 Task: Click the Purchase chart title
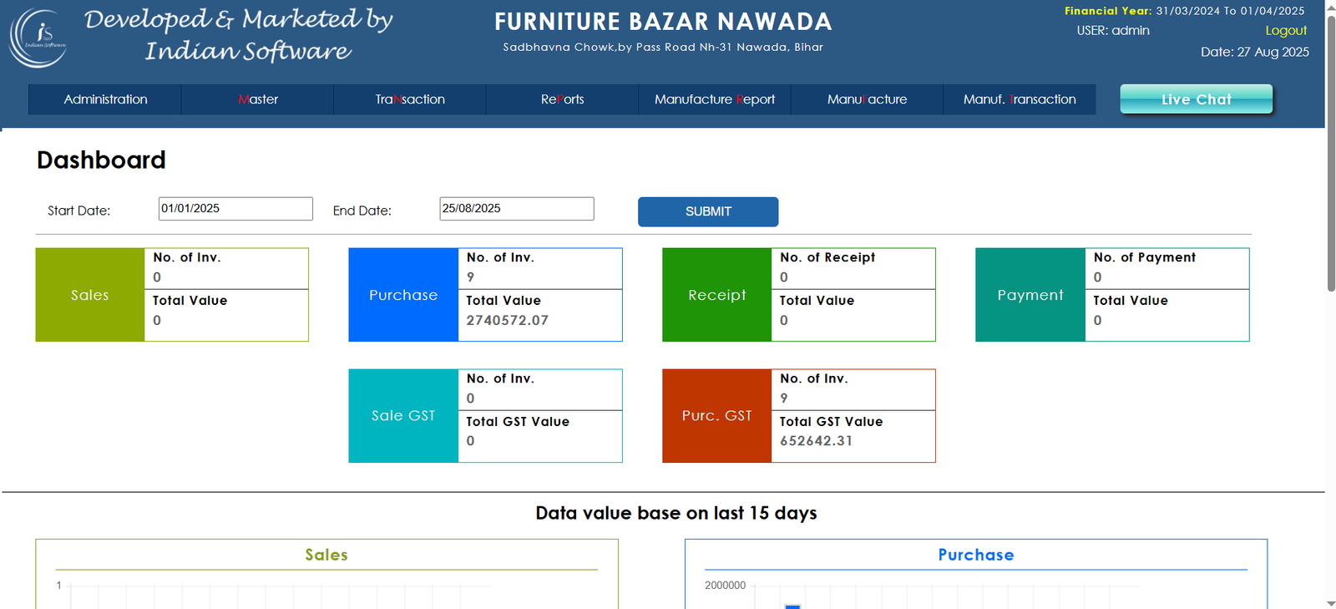976,555
